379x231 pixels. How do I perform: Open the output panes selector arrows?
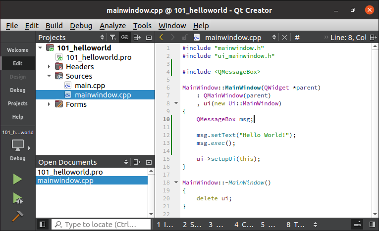pyautogui.click(x=315, y=225)
